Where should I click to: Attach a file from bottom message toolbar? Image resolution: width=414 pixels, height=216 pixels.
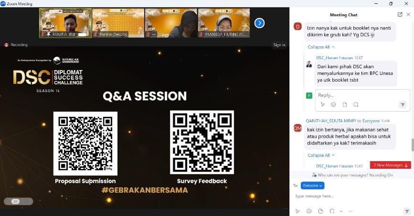point(320,211)
